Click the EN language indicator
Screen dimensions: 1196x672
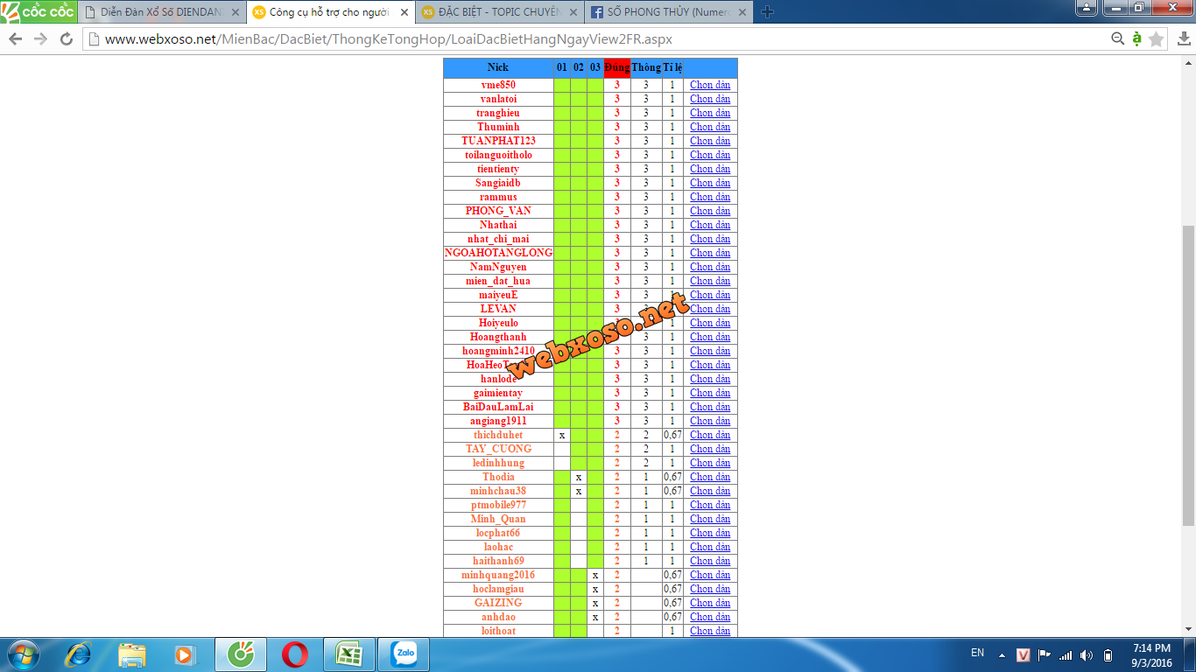[x=977, y=653]
